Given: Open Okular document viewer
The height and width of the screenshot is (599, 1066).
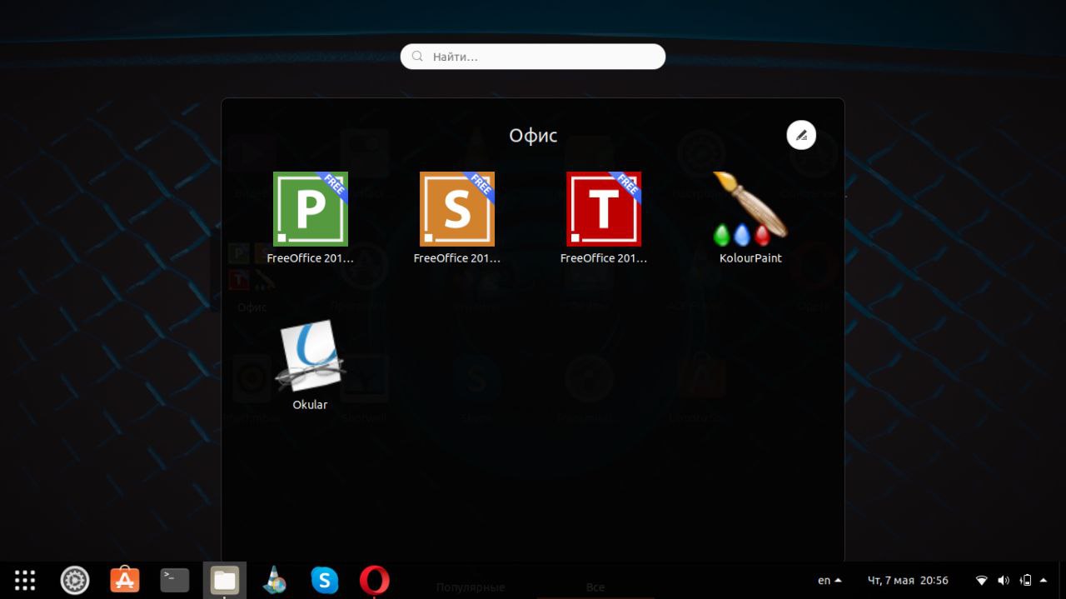Looking at the screenshot, I should click(x=310, y=356).
